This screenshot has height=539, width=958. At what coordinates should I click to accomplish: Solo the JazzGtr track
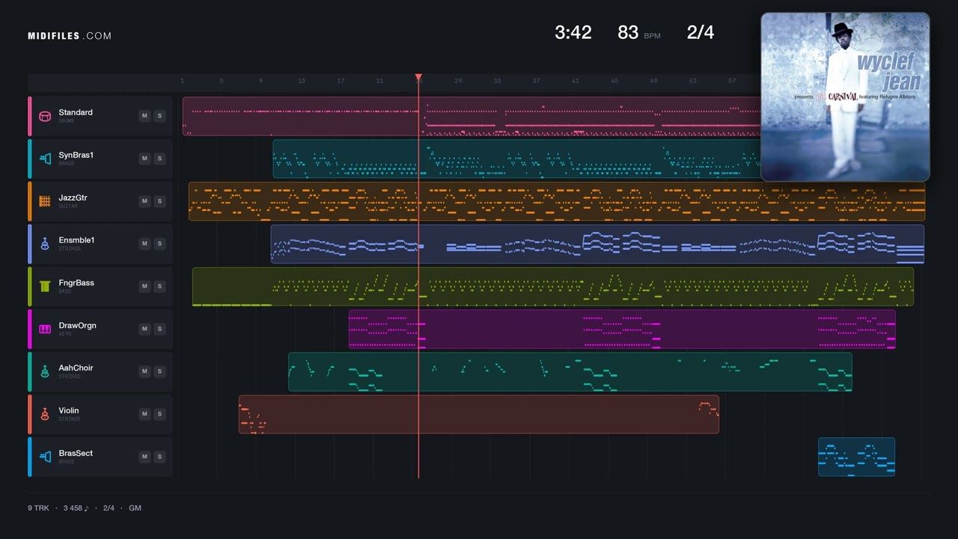pyautogui.click(x=159, y=201)
